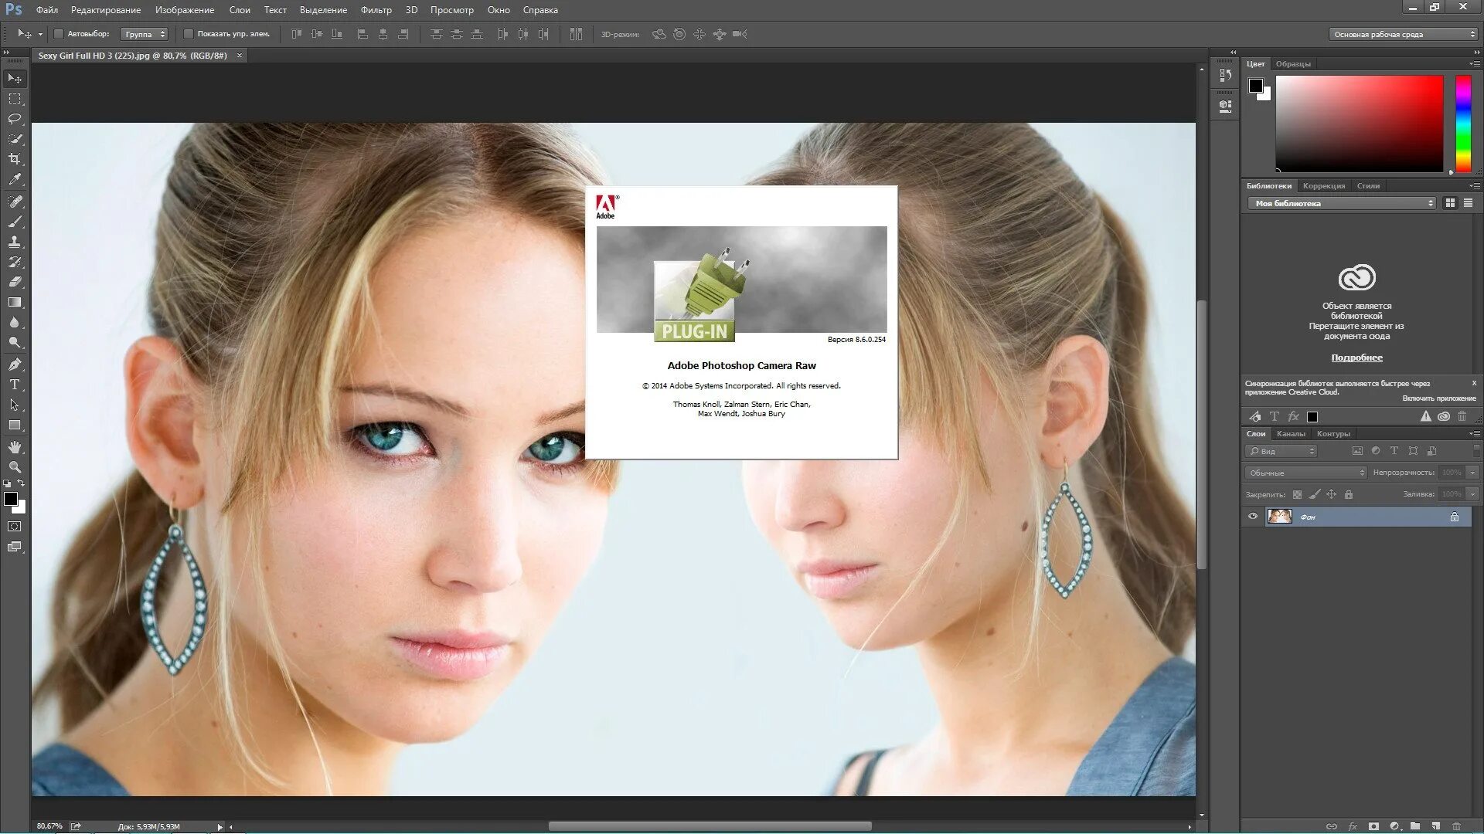Viewport: 1484px width, 834px height.
Task: Switch to the Стили tab
Action: pyautogui.click(x=1368, y=186)
